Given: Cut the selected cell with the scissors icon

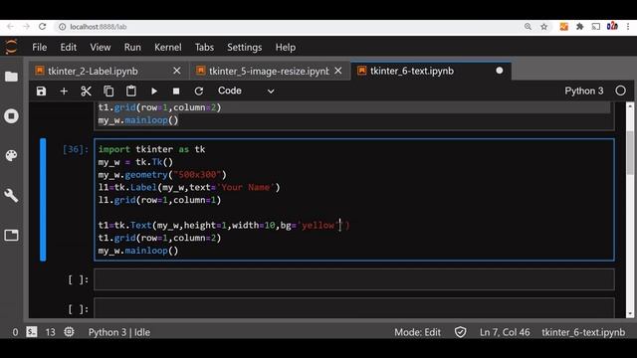Looking at the screenshot, I should tap(86, 90).
